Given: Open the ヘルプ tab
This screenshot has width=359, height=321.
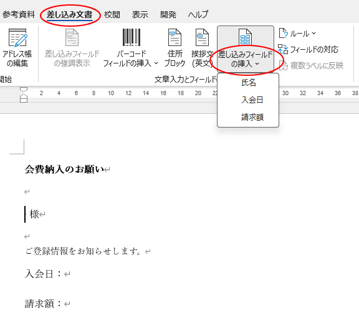Looking at the screenshot, I should (x=198, y=15).
